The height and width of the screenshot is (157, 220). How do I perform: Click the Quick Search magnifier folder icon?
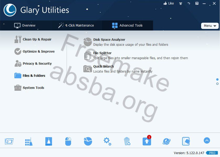click(x=88, y=69)
